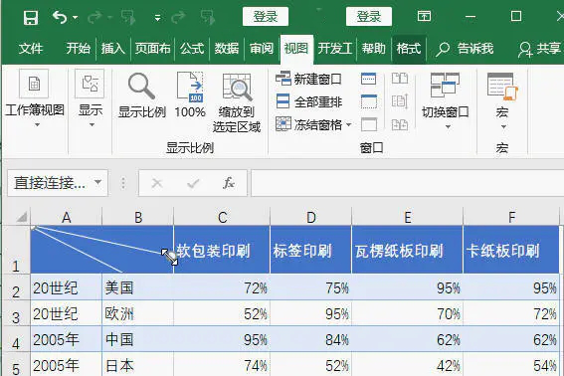Open the 开发工具 ribbon tab
The width and height of the screenshot is (564, 376).
(334, 48)
